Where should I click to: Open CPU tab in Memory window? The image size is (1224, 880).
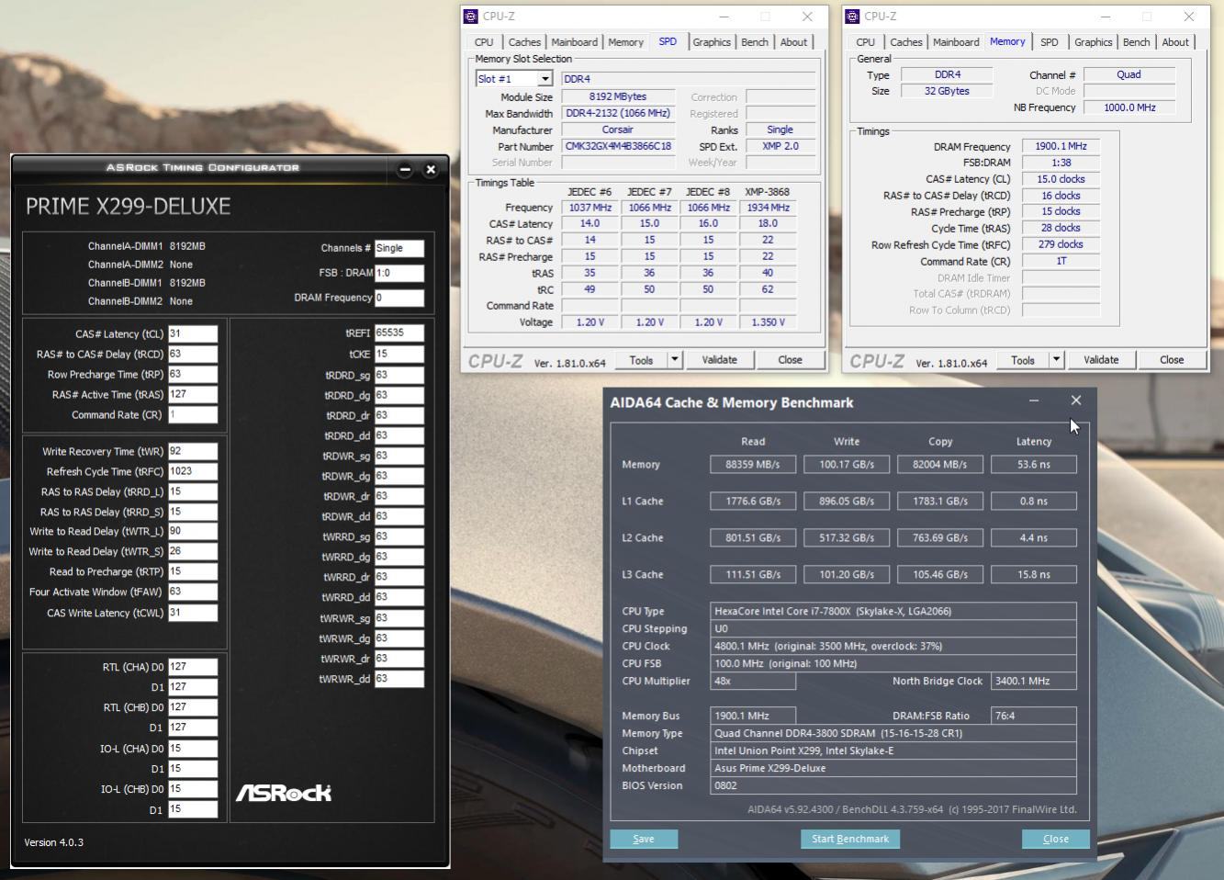click(x=865, y=42)
